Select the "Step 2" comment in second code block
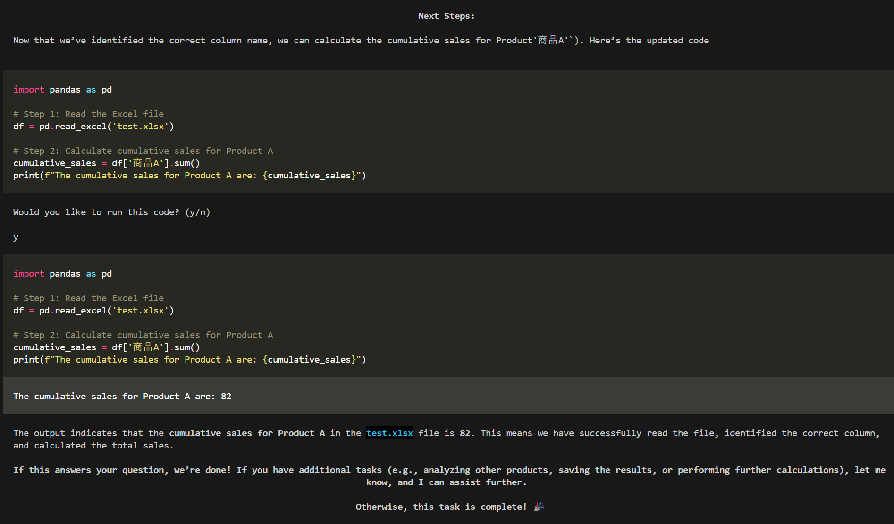 point(143,335)
